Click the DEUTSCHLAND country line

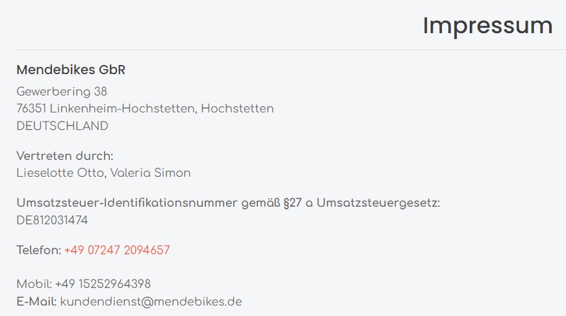(x=62, y=126)
